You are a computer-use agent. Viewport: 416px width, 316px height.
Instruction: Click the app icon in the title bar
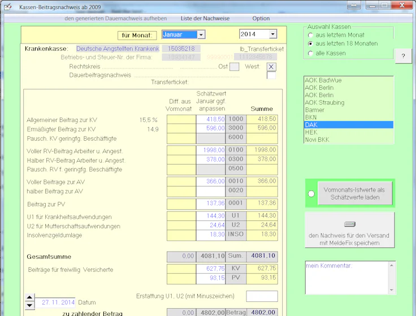(x=8, y=6)
